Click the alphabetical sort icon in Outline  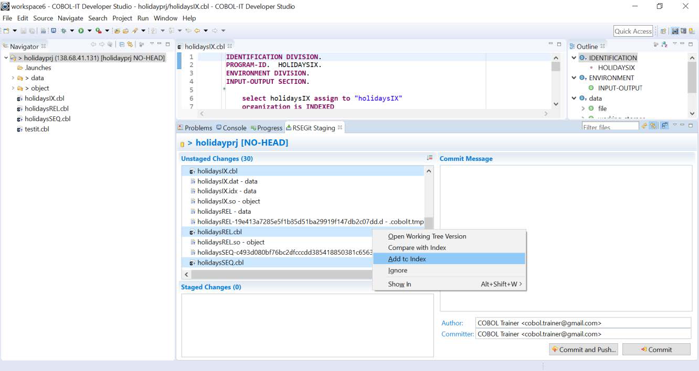(x=664, y=45)
